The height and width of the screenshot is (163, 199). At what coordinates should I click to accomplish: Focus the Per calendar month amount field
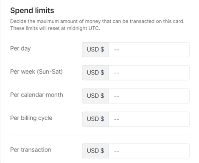pos(149,96)
